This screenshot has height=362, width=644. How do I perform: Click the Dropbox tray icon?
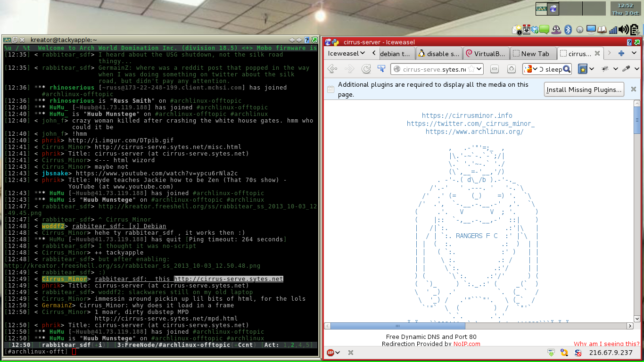535,30
